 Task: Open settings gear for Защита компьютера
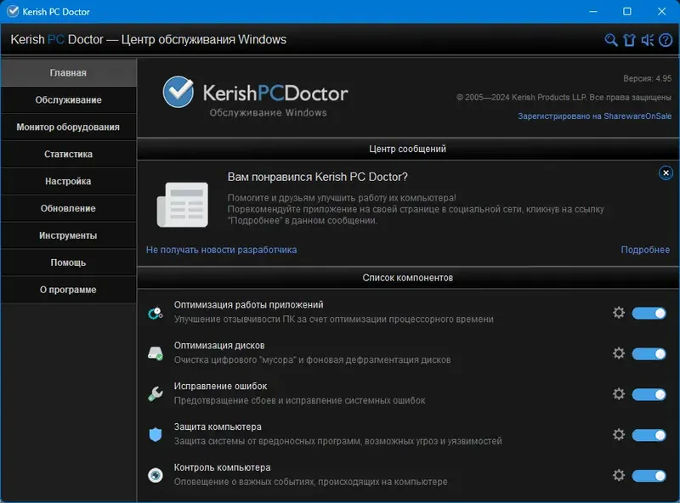point(620,435)
